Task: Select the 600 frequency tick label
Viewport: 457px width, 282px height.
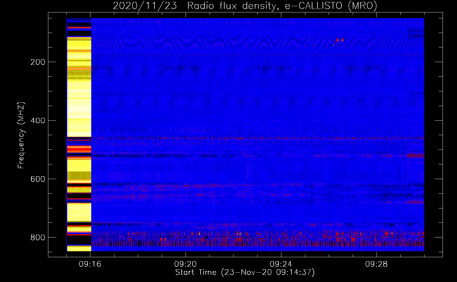Action: pos(38,179)
